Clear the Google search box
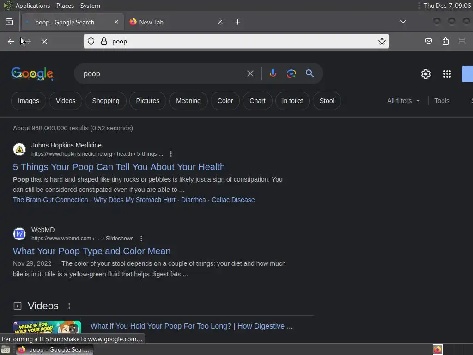Image resolution: width=473 pixels, height=355 pixels. (x=250, y=73)
